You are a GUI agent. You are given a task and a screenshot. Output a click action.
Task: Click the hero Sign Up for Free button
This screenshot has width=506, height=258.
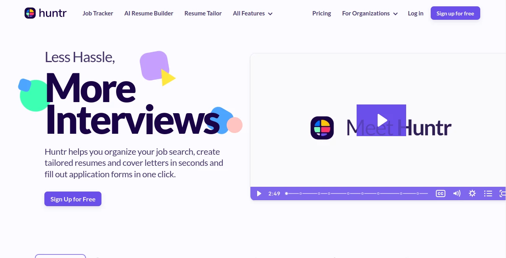pos(73,199)
